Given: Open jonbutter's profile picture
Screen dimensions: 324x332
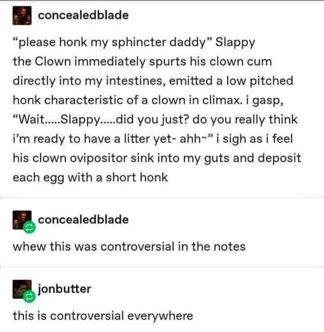Looking at the screenshot, I should 22,289.
